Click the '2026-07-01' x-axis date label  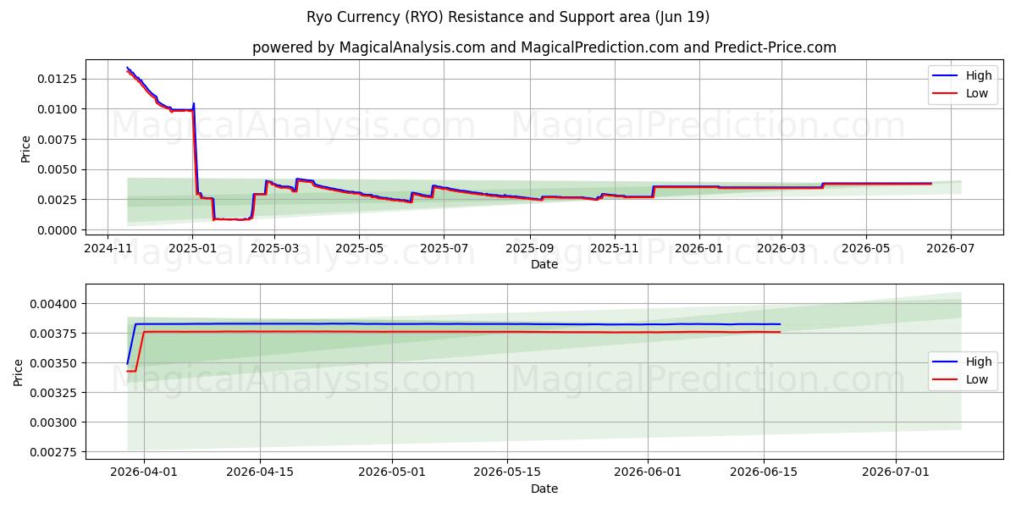tap(896, 472)
